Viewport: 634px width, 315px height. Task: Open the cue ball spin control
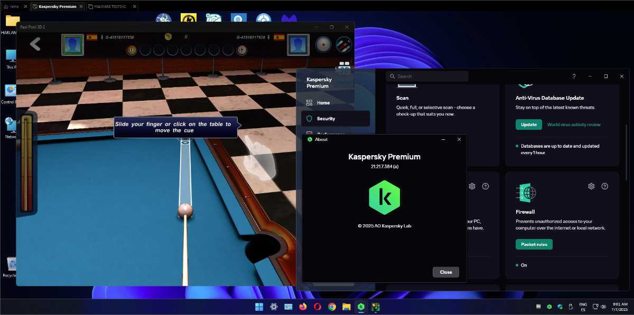pos(323,44)
